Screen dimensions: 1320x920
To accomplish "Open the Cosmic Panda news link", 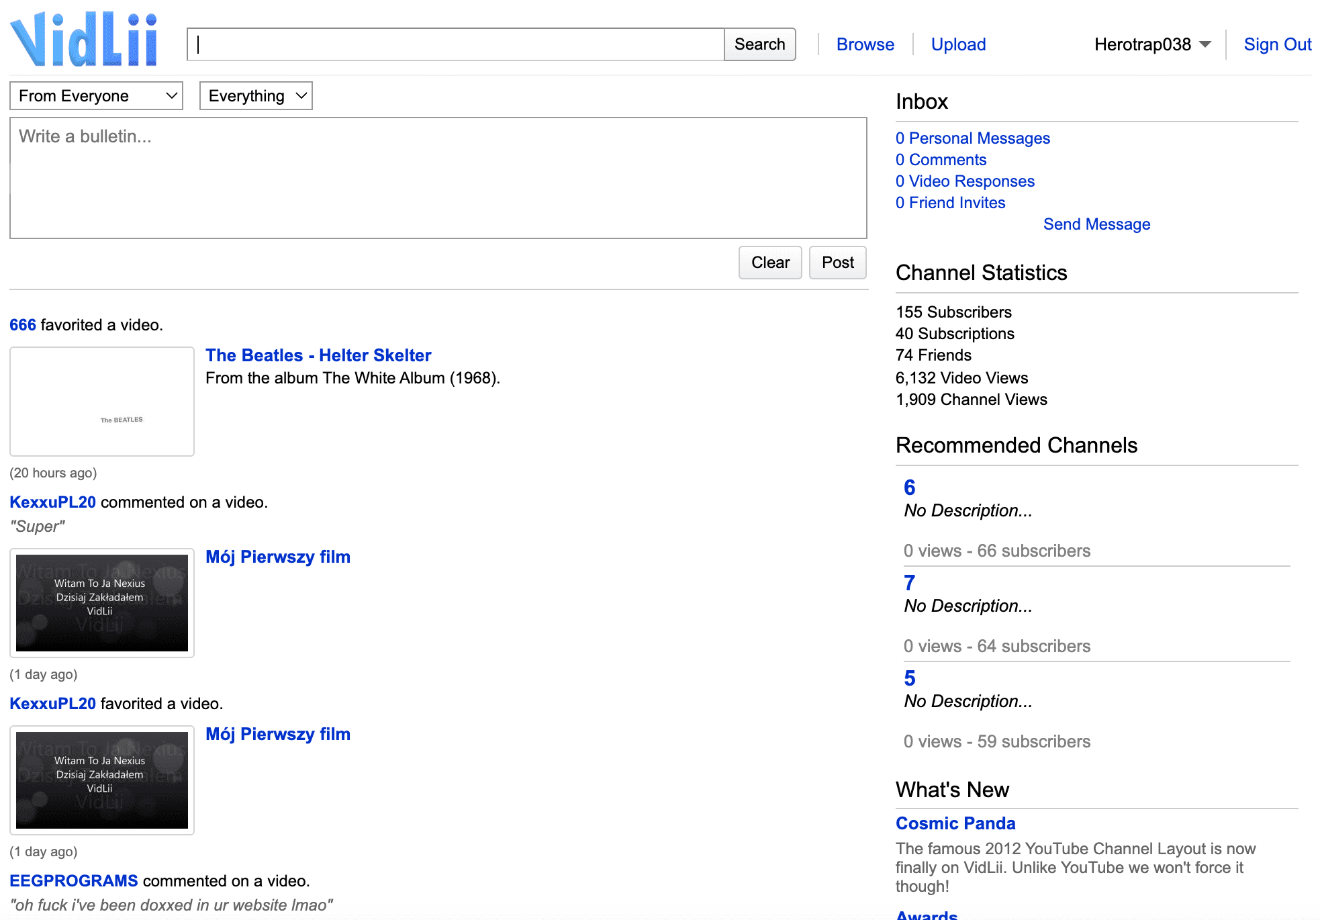I will (x=955, y=823).
